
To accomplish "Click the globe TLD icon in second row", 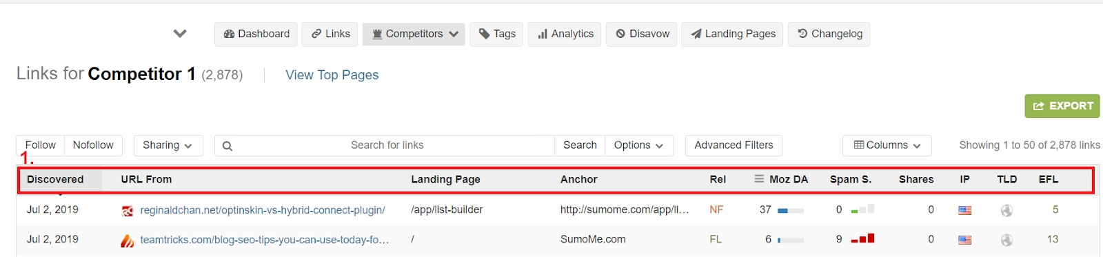I will coord(1007,240).
